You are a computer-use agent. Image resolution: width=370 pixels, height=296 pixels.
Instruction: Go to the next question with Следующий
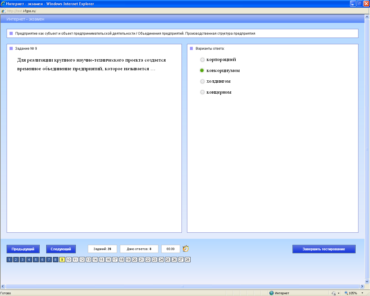coord(61,249)
